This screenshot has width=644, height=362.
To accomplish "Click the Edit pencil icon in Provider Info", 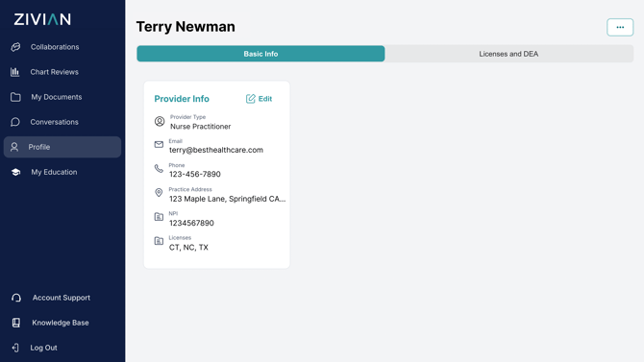I will pyautogui.click(x=251, y=99).
